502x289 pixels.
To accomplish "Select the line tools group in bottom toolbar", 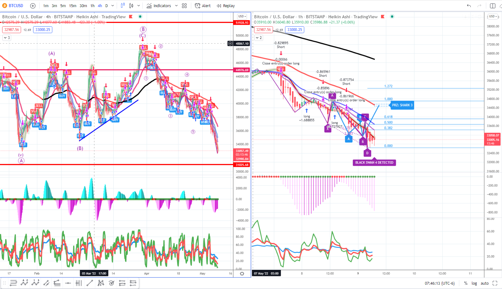I will tap(13, 283).
